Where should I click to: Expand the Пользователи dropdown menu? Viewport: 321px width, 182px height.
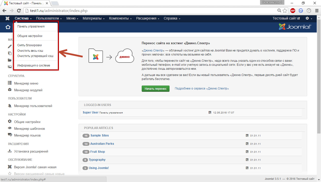[x=49, y=18]
